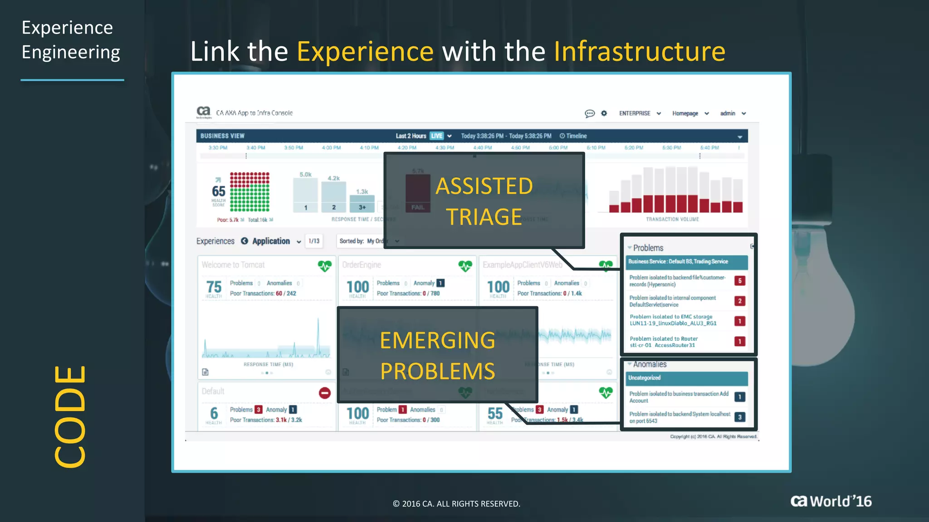
Task: Open settings gear in console header
Action: pyautogui.click(x=604, y=113)
